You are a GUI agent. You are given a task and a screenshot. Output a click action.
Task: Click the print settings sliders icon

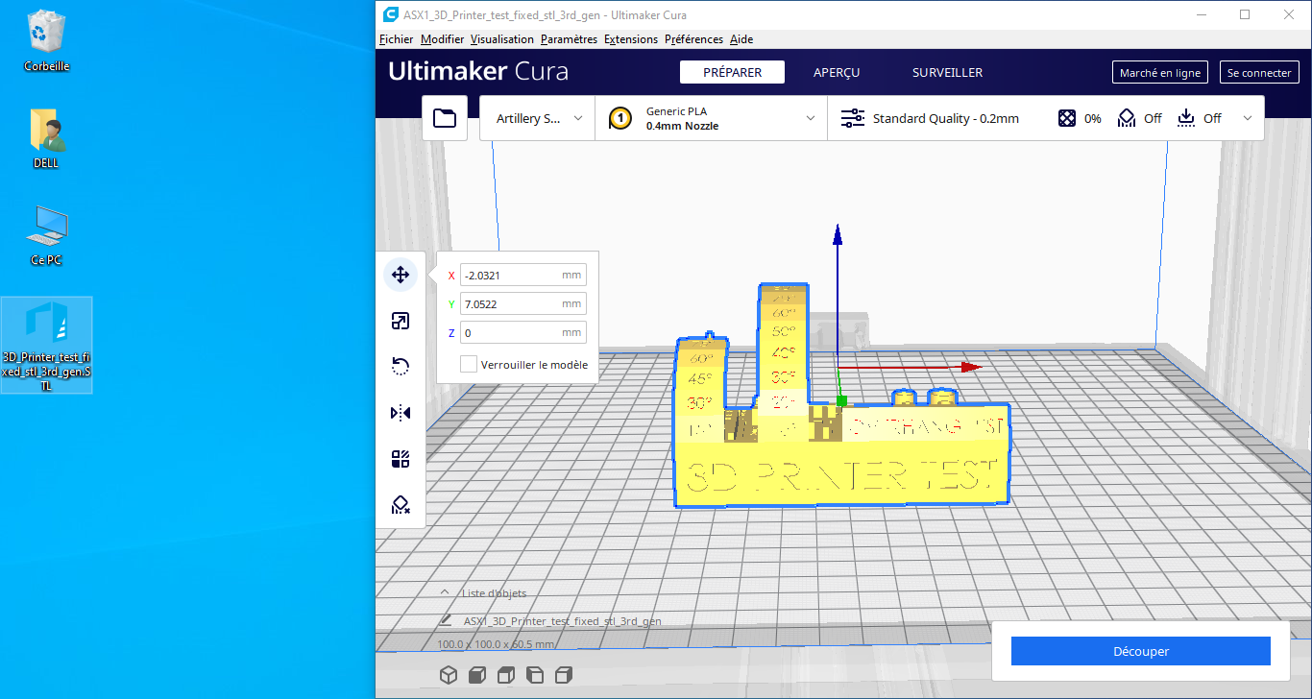pyautogui.click(x=853, y=118)
